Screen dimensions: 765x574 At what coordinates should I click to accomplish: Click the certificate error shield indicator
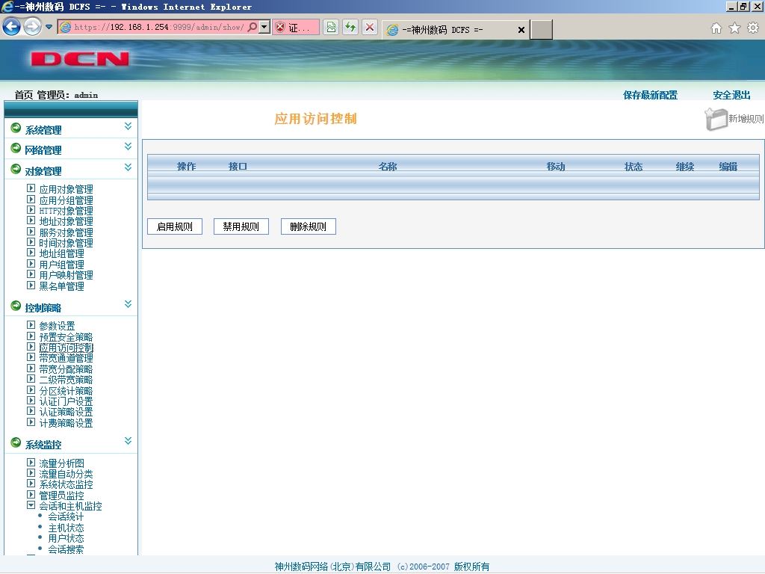pyautogui.click(x=296, y=28)
